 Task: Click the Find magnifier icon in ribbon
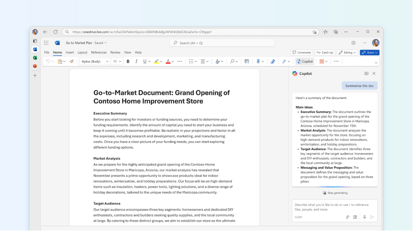[x=232, y=62]
